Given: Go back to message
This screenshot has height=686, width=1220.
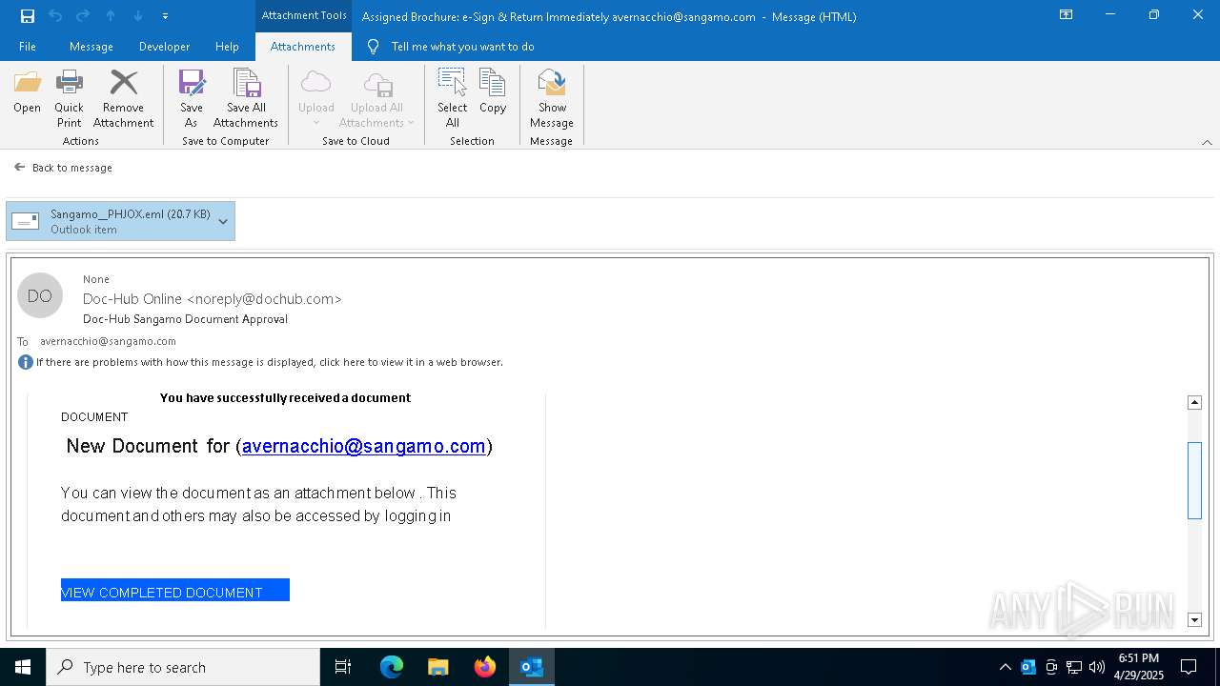Looking at the screenshot, I should (x=63, y=168).
